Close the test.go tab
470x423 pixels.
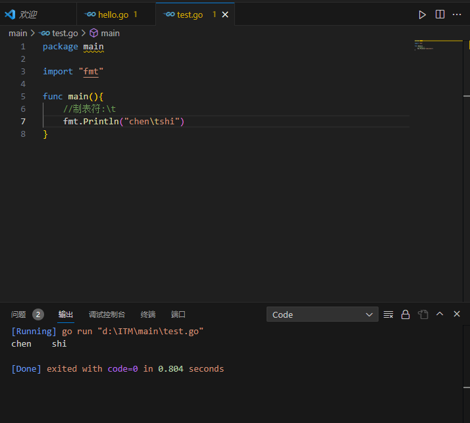[x=225, y=14]
